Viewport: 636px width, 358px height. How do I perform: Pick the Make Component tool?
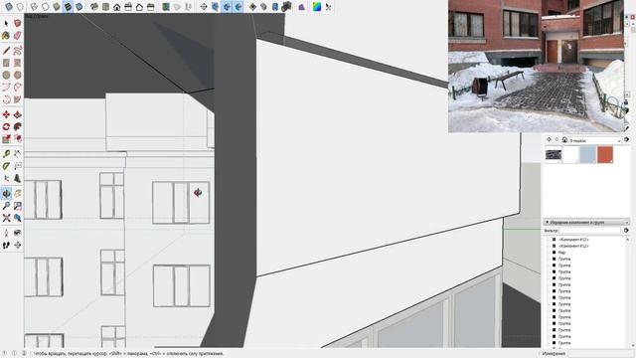[x=18, y=24]
